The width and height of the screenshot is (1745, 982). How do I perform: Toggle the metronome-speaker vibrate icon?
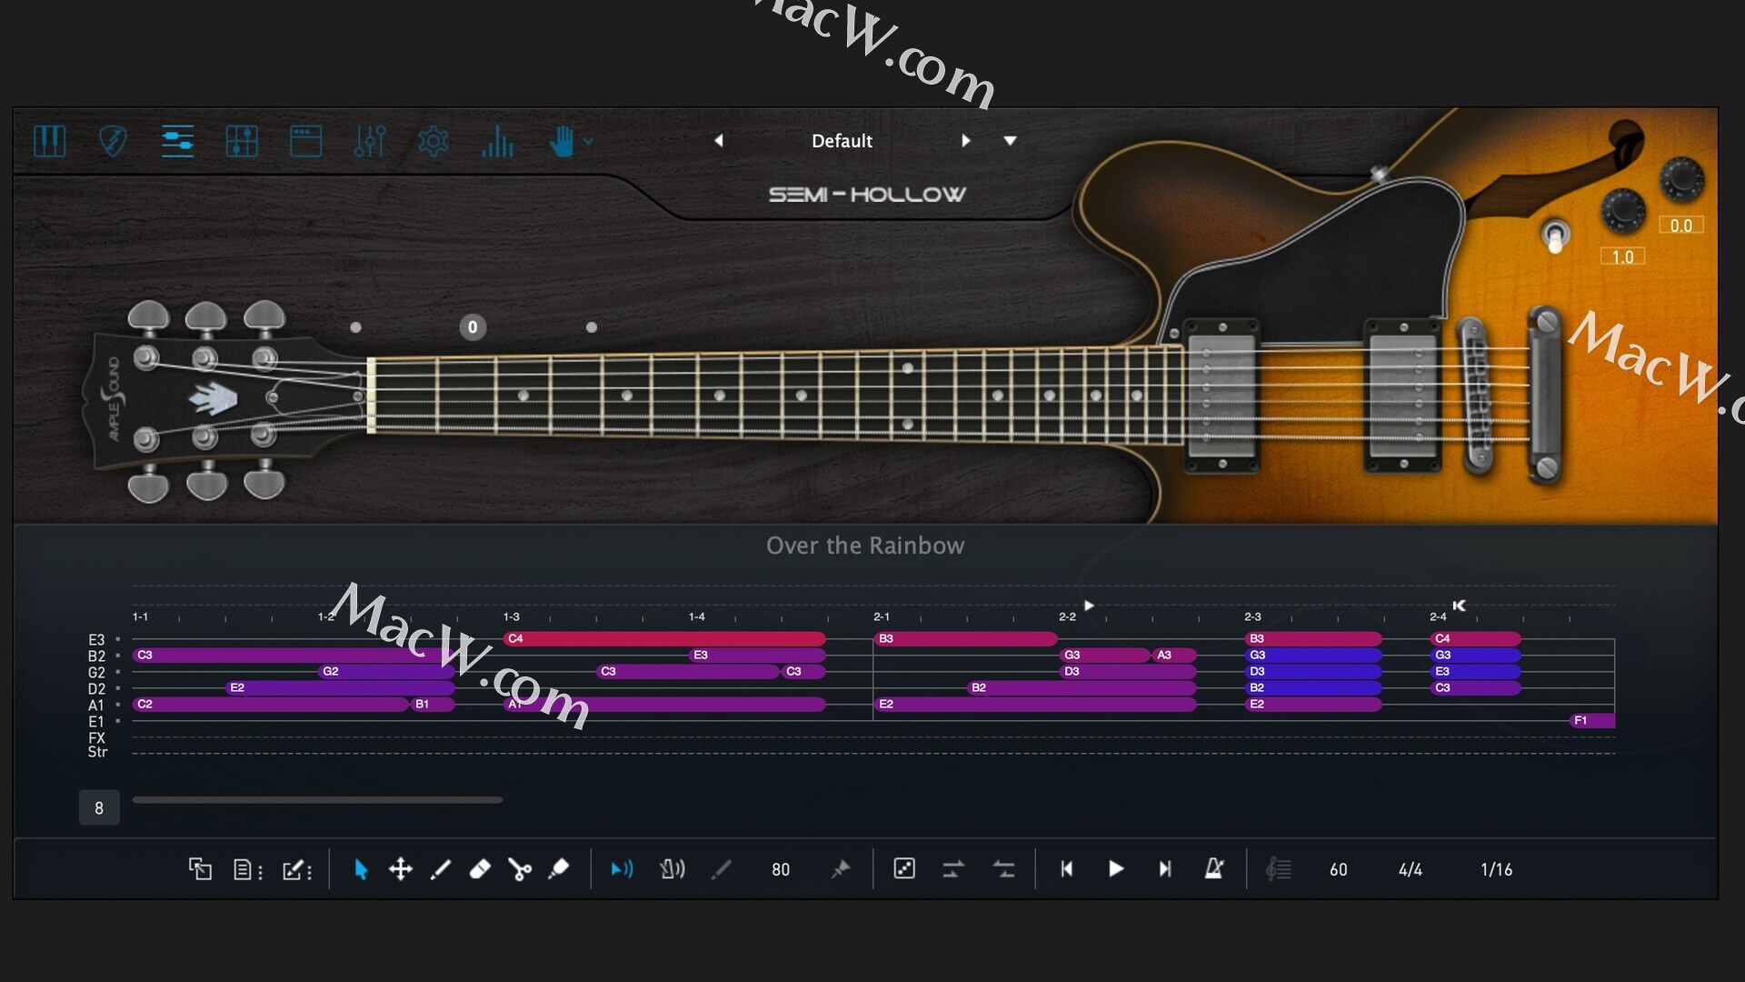tap(672, 870)
